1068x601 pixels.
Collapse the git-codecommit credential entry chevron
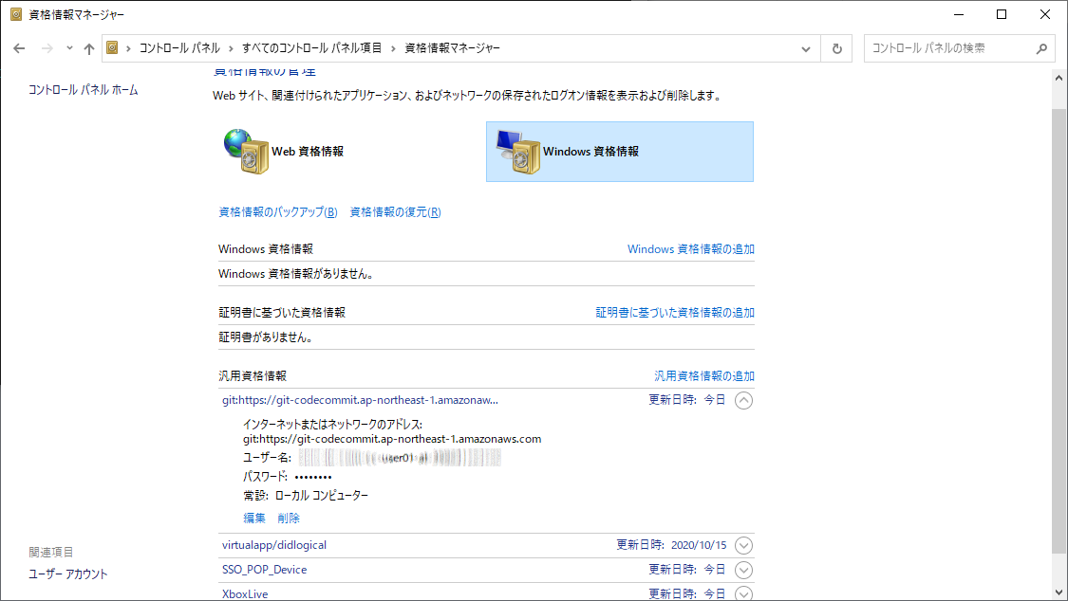click(743, 400)
